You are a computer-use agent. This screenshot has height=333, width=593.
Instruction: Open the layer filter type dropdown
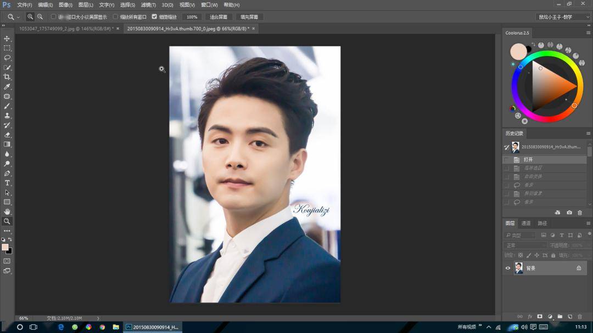click(521, 235)
